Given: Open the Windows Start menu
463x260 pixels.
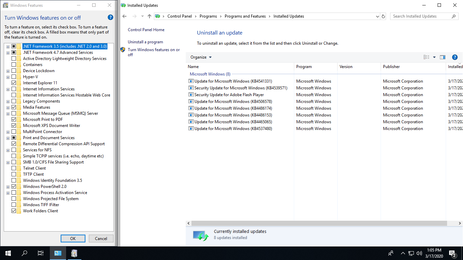Looking at the screenshot, I should coord(8,253).
